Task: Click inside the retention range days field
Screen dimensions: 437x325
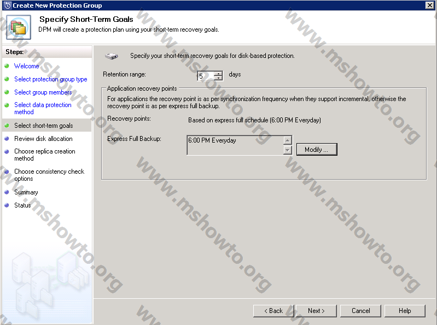Action: click(x=205, y=76)
